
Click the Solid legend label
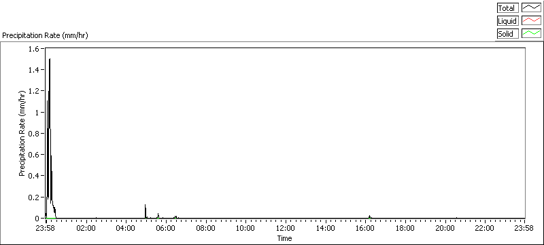point(508,34)
